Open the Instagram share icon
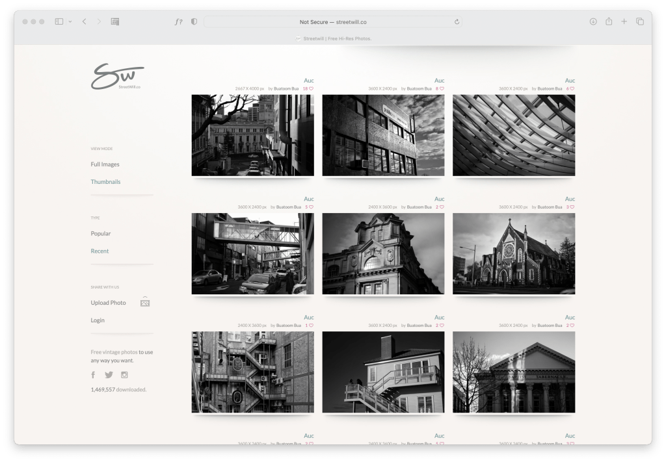This screenshot has width=666, height=462. (124, 375)
